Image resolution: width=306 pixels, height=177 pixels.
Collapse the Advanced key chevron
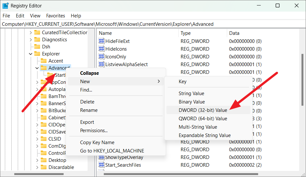[x=37, y=68]
